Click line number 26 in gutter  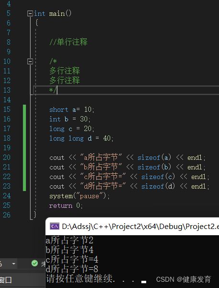[7, 215]
